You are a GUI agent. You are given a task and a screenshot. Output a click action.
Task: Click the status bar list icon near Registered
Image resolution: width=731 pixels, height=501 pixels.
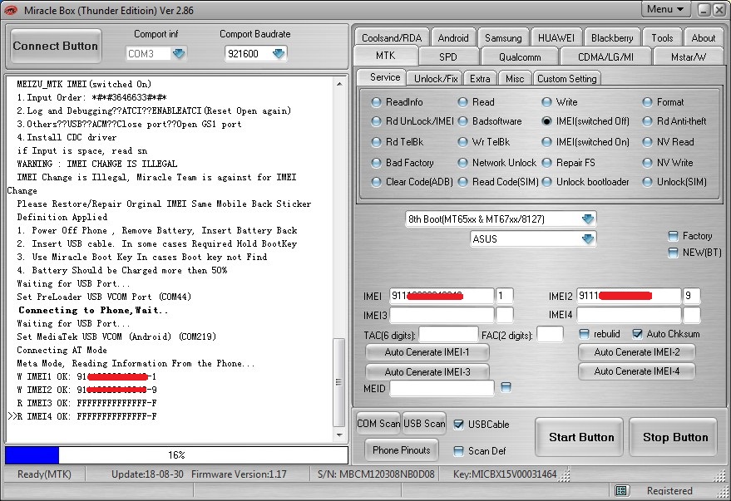(621, 490)
